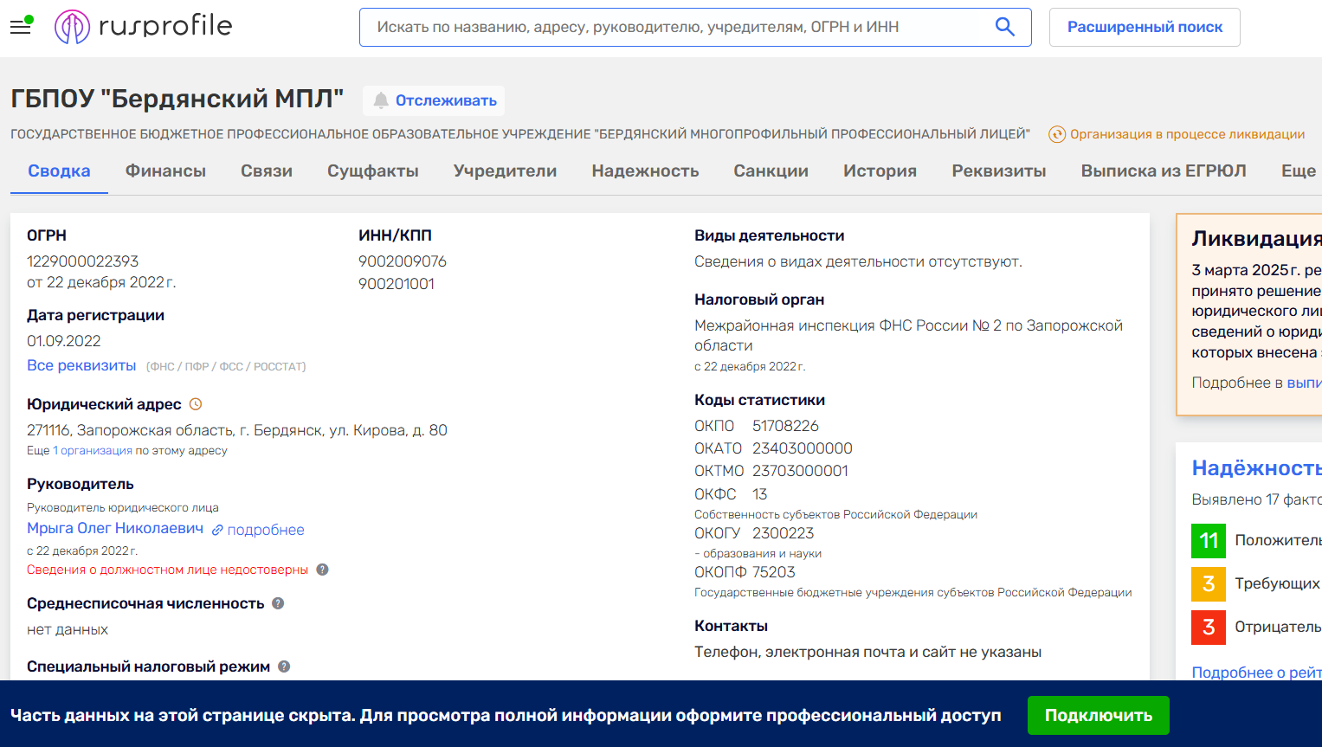
Task: Open Мрыга Олег Николаевич profile link
Action: [x=115, y=528]
